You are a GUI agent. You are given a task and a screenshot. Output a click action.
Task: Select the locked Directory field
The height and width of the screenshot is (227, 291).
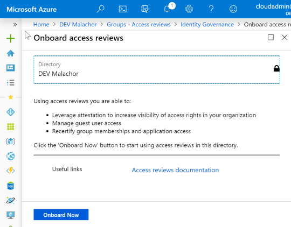(x=157, y=69)
